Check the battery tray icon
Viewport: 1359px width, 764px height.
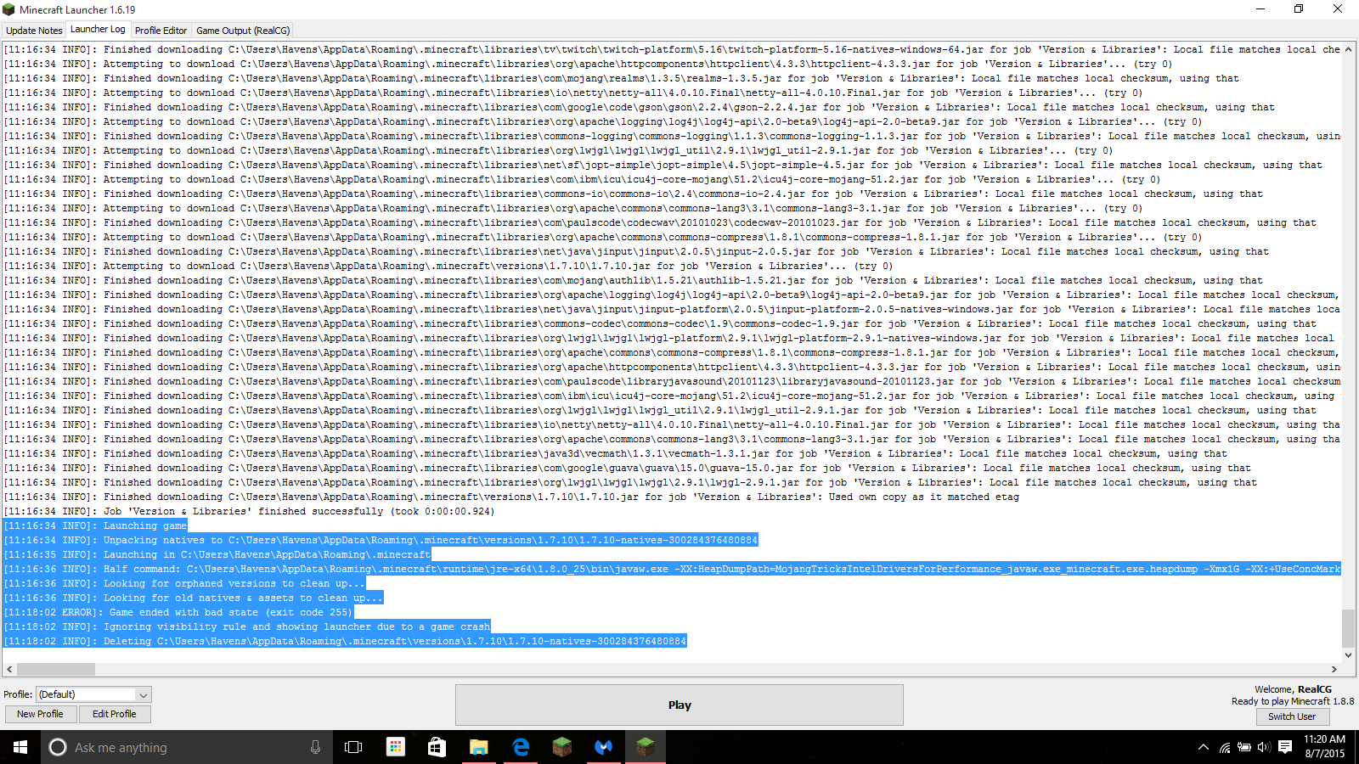coord(1244,747)
